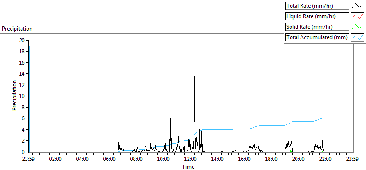Image resolution: width=366 pixels, height=170 pixels.
Task: Click the Total Accumulated blue line sample icon
Action: [357, 37]
